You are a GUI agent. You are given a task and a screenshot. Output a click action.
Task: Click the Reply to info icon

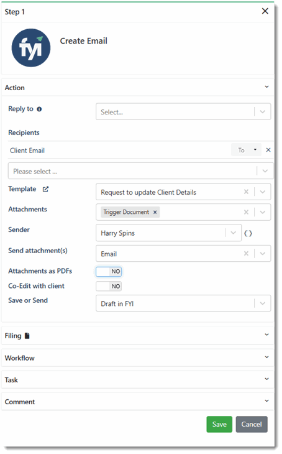coord(39,109)
